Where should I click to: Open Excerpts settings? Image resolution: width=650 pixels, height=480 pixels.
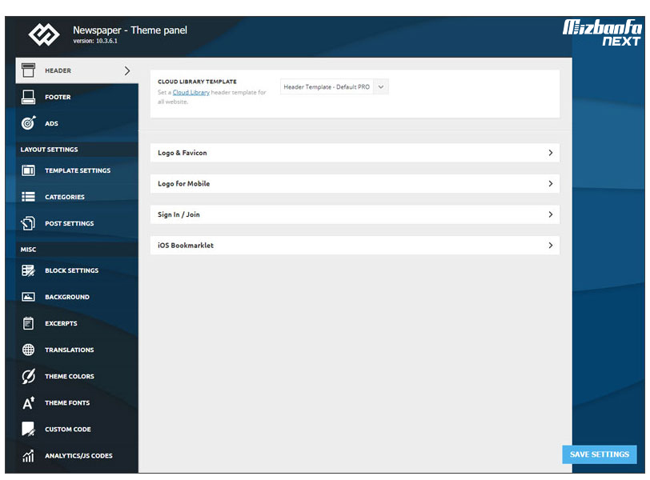point(77,323)
